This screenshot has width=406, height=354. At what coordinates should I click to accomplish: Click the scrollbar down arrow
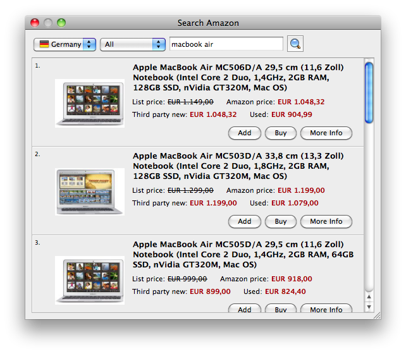tap(369, 307)
